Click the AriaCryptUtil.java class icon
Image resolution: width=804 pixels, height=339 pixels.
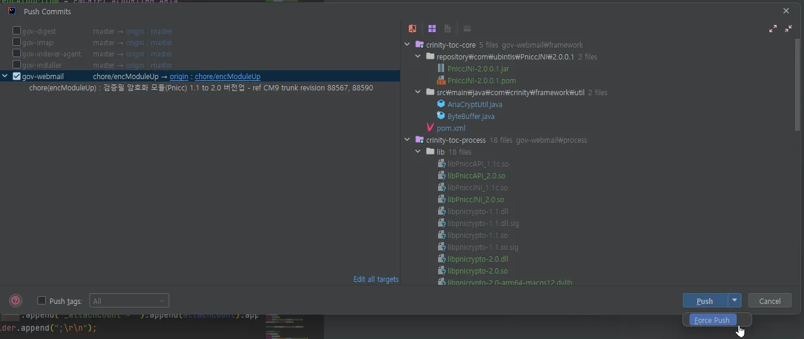tap(441, 104)
